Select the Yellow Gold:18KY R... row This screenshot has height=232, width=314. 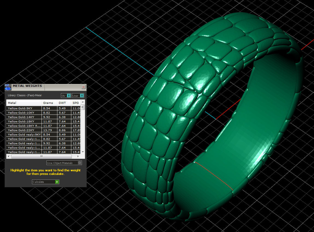click(x=43, y=126)
